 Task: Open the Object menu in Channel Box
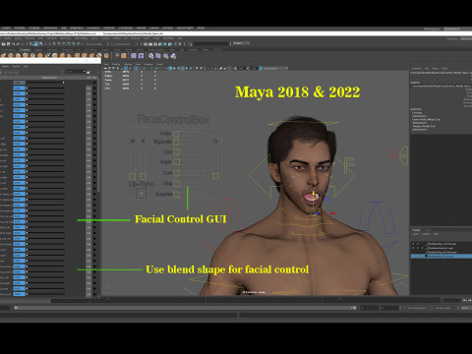point(435,69)
